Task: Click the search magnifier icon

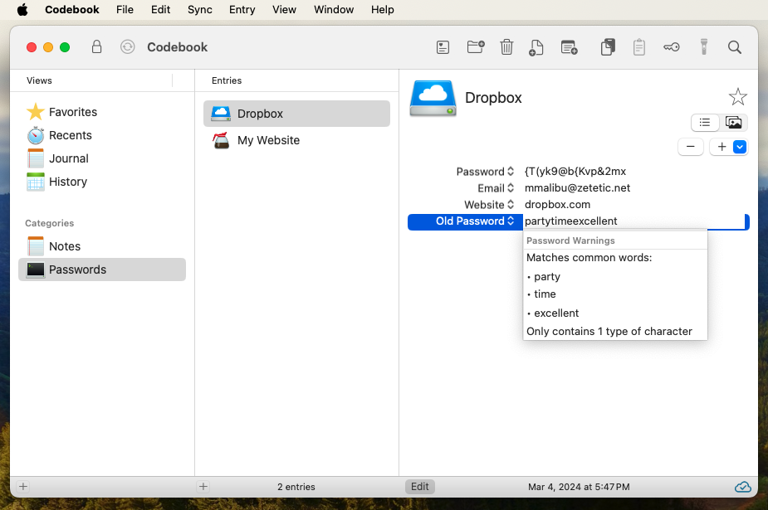Action: [x=734, y=47]
